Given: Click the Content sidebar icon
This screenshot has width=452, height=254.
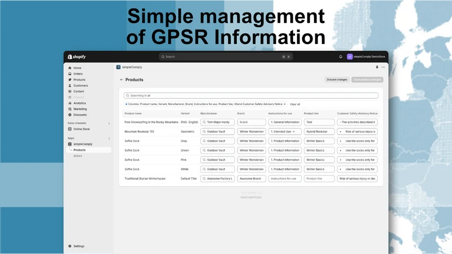Looking at the screenshot, I should 69,91.
